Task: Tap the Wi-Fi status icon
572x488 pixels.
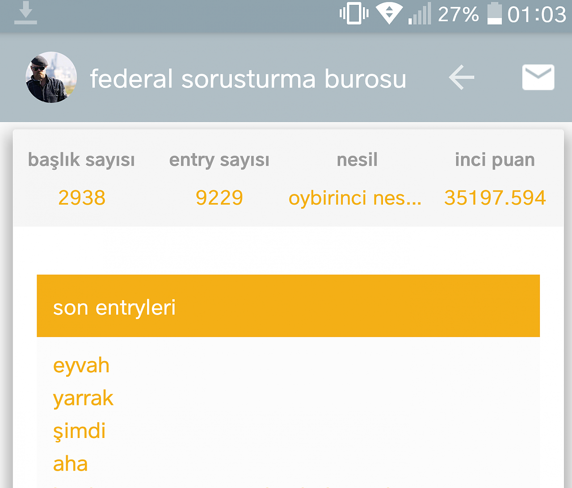Action: (x=389, y=13)
